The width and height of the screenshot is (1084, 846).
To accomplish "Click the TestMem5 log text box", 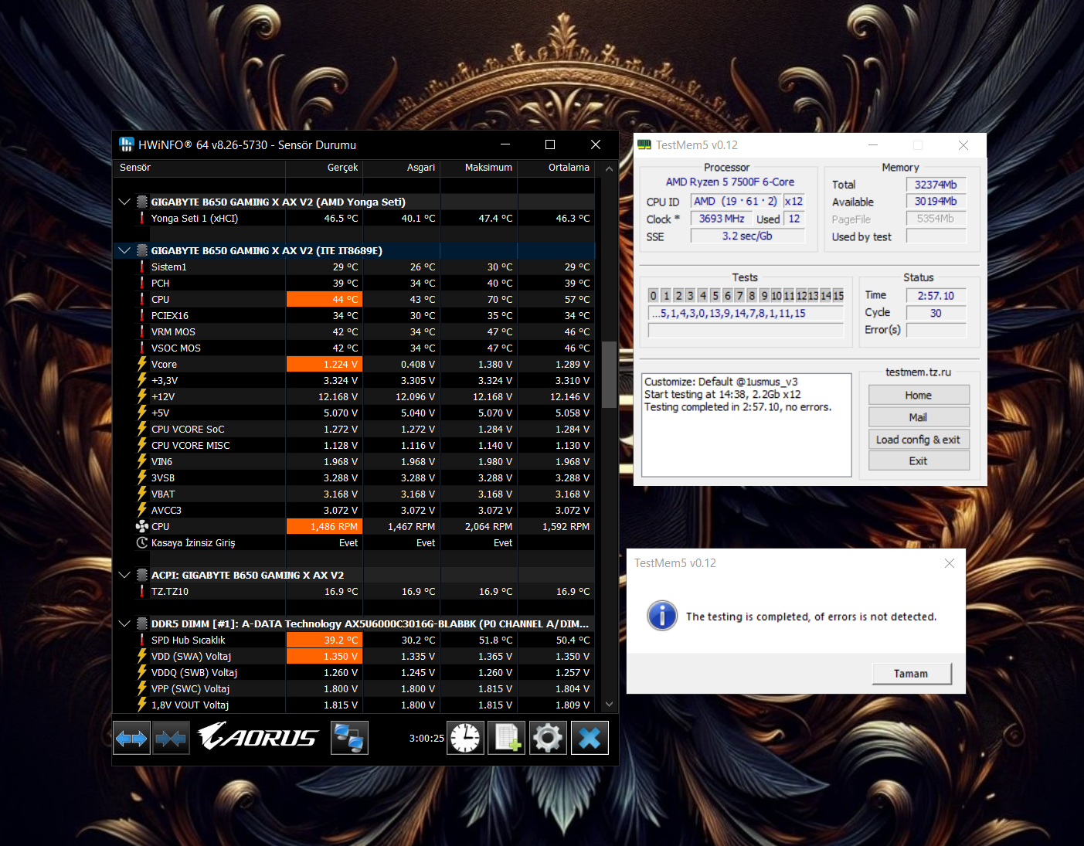I will coord(746,425).
